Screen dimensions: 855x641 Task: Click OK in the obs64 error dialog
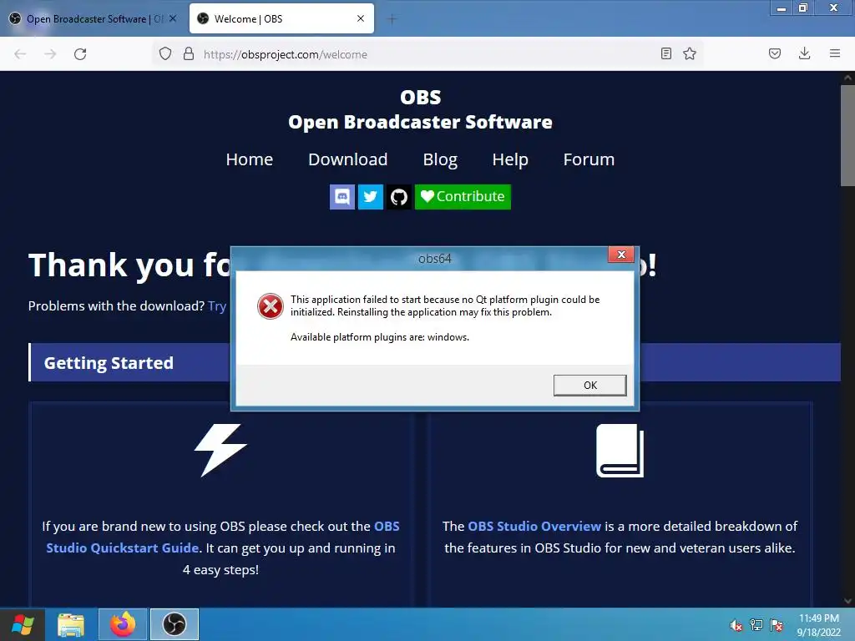(590, 386)
